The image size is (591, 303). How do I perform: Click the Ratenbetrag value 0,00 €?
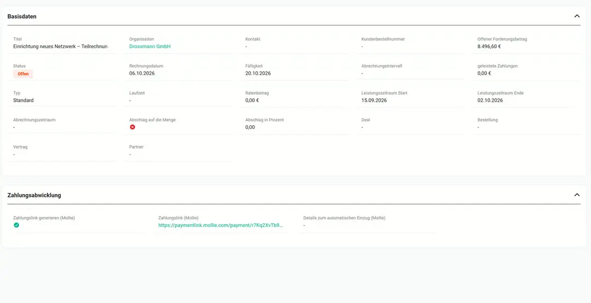pyautogui.click(x=252, y=100)
